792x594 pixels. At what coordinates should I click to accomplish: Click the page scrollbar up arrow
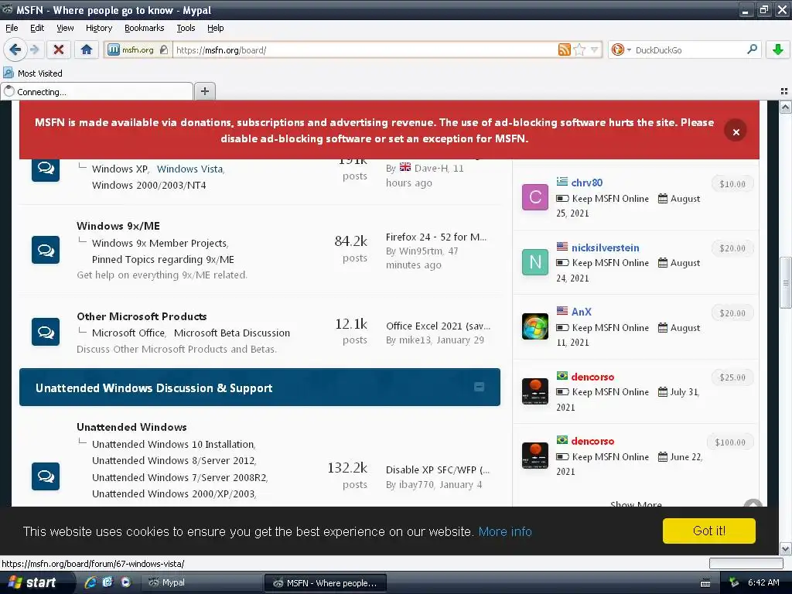(x=786, y=107)
